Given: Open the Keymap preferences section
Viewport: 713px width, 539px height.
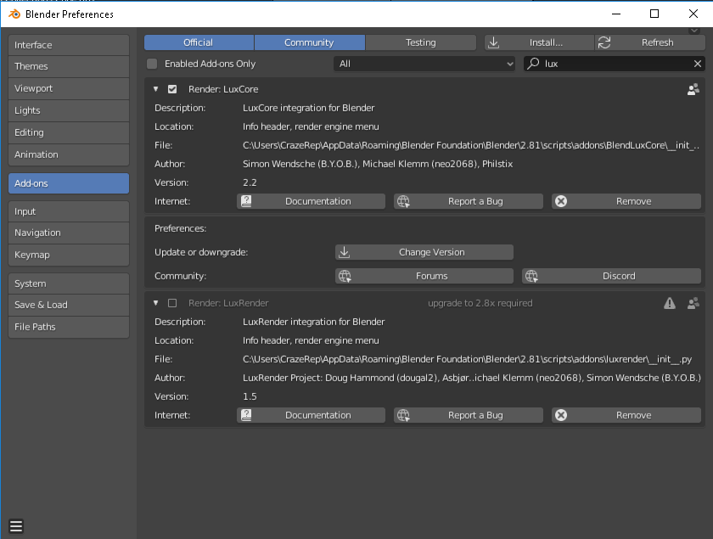Looking at the screenshot, I should pyautogui.click(x=69, y=255).
